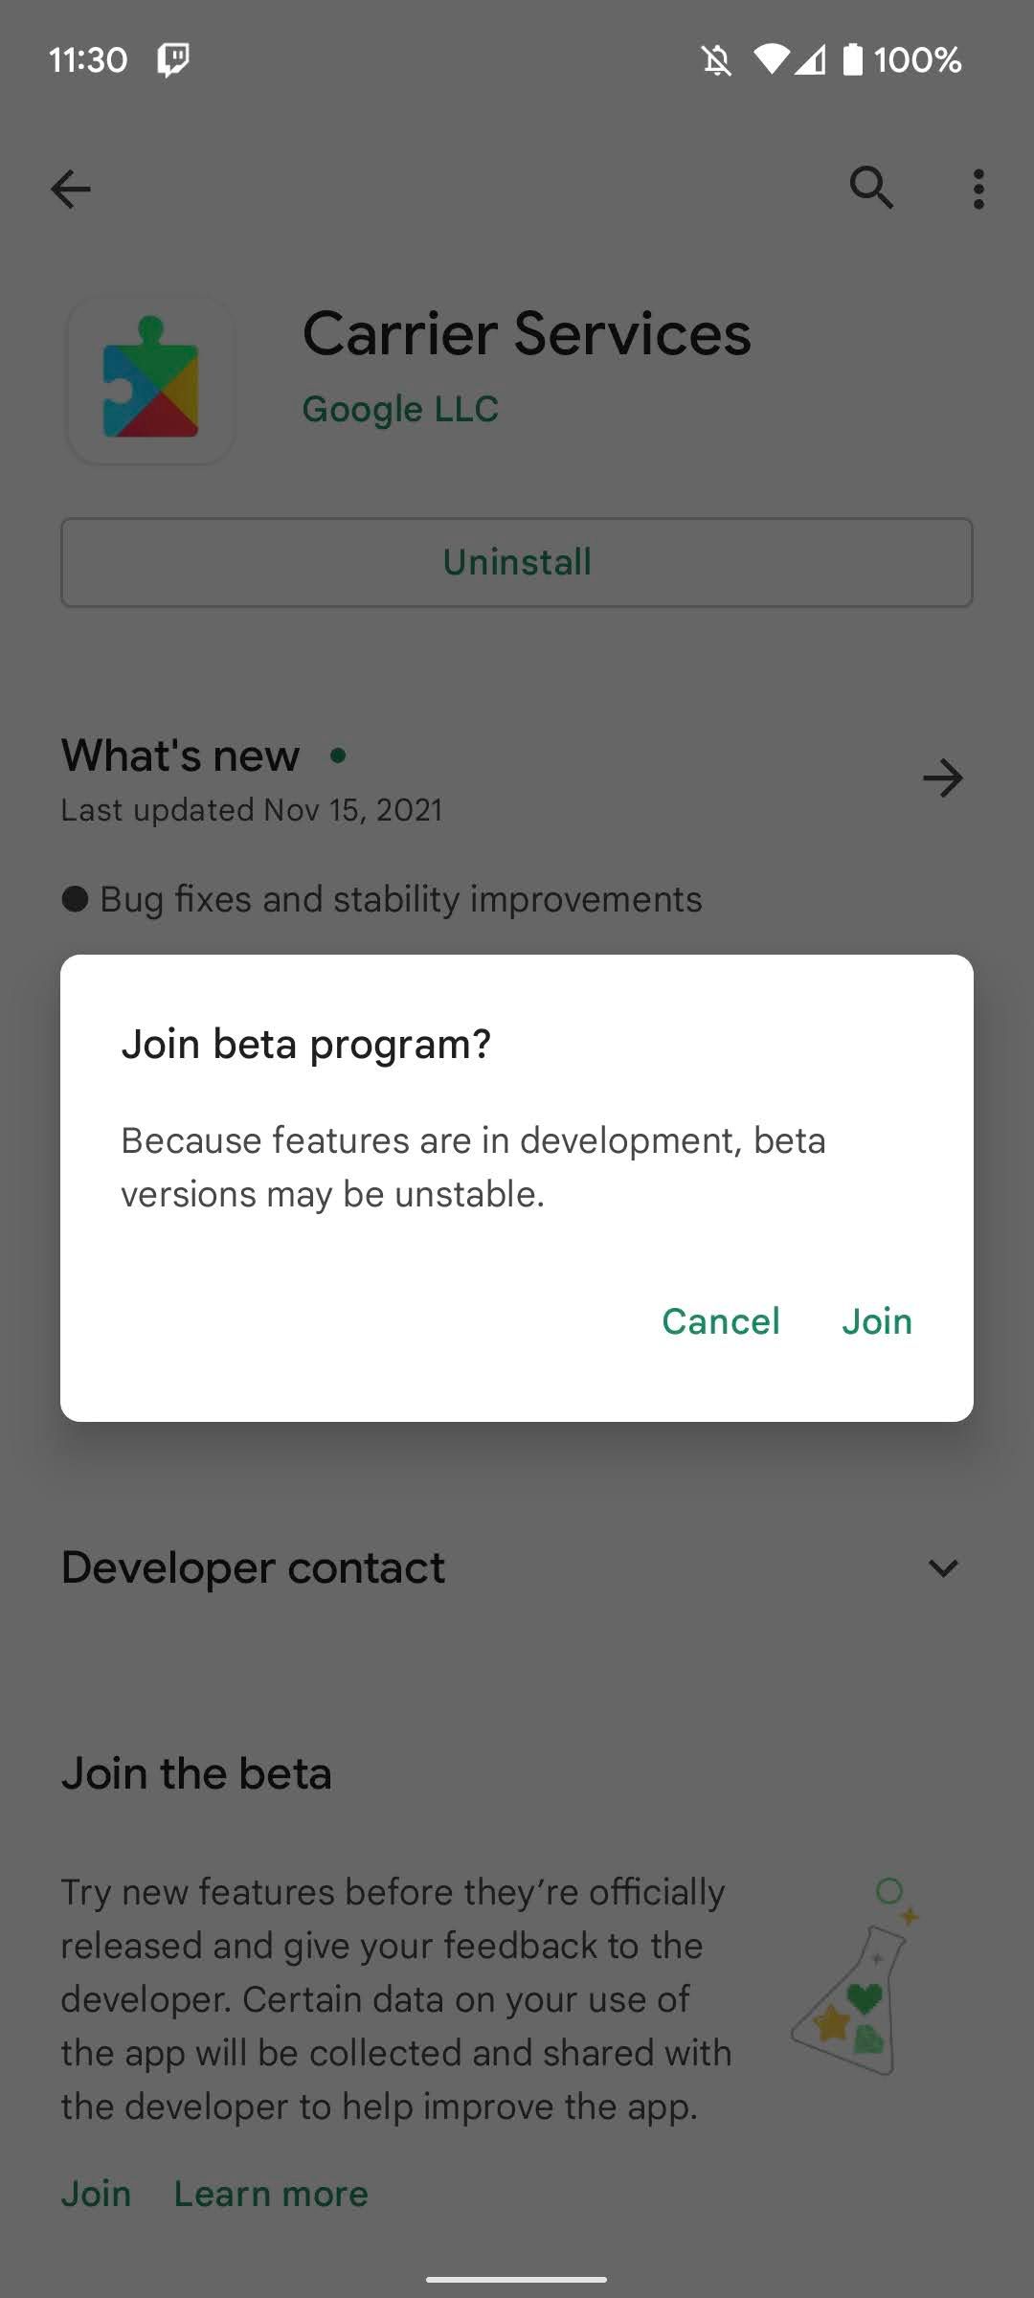Cancel the Join beta dialog
This screenshot has height=2298, width=1034.
(721, 1320)
